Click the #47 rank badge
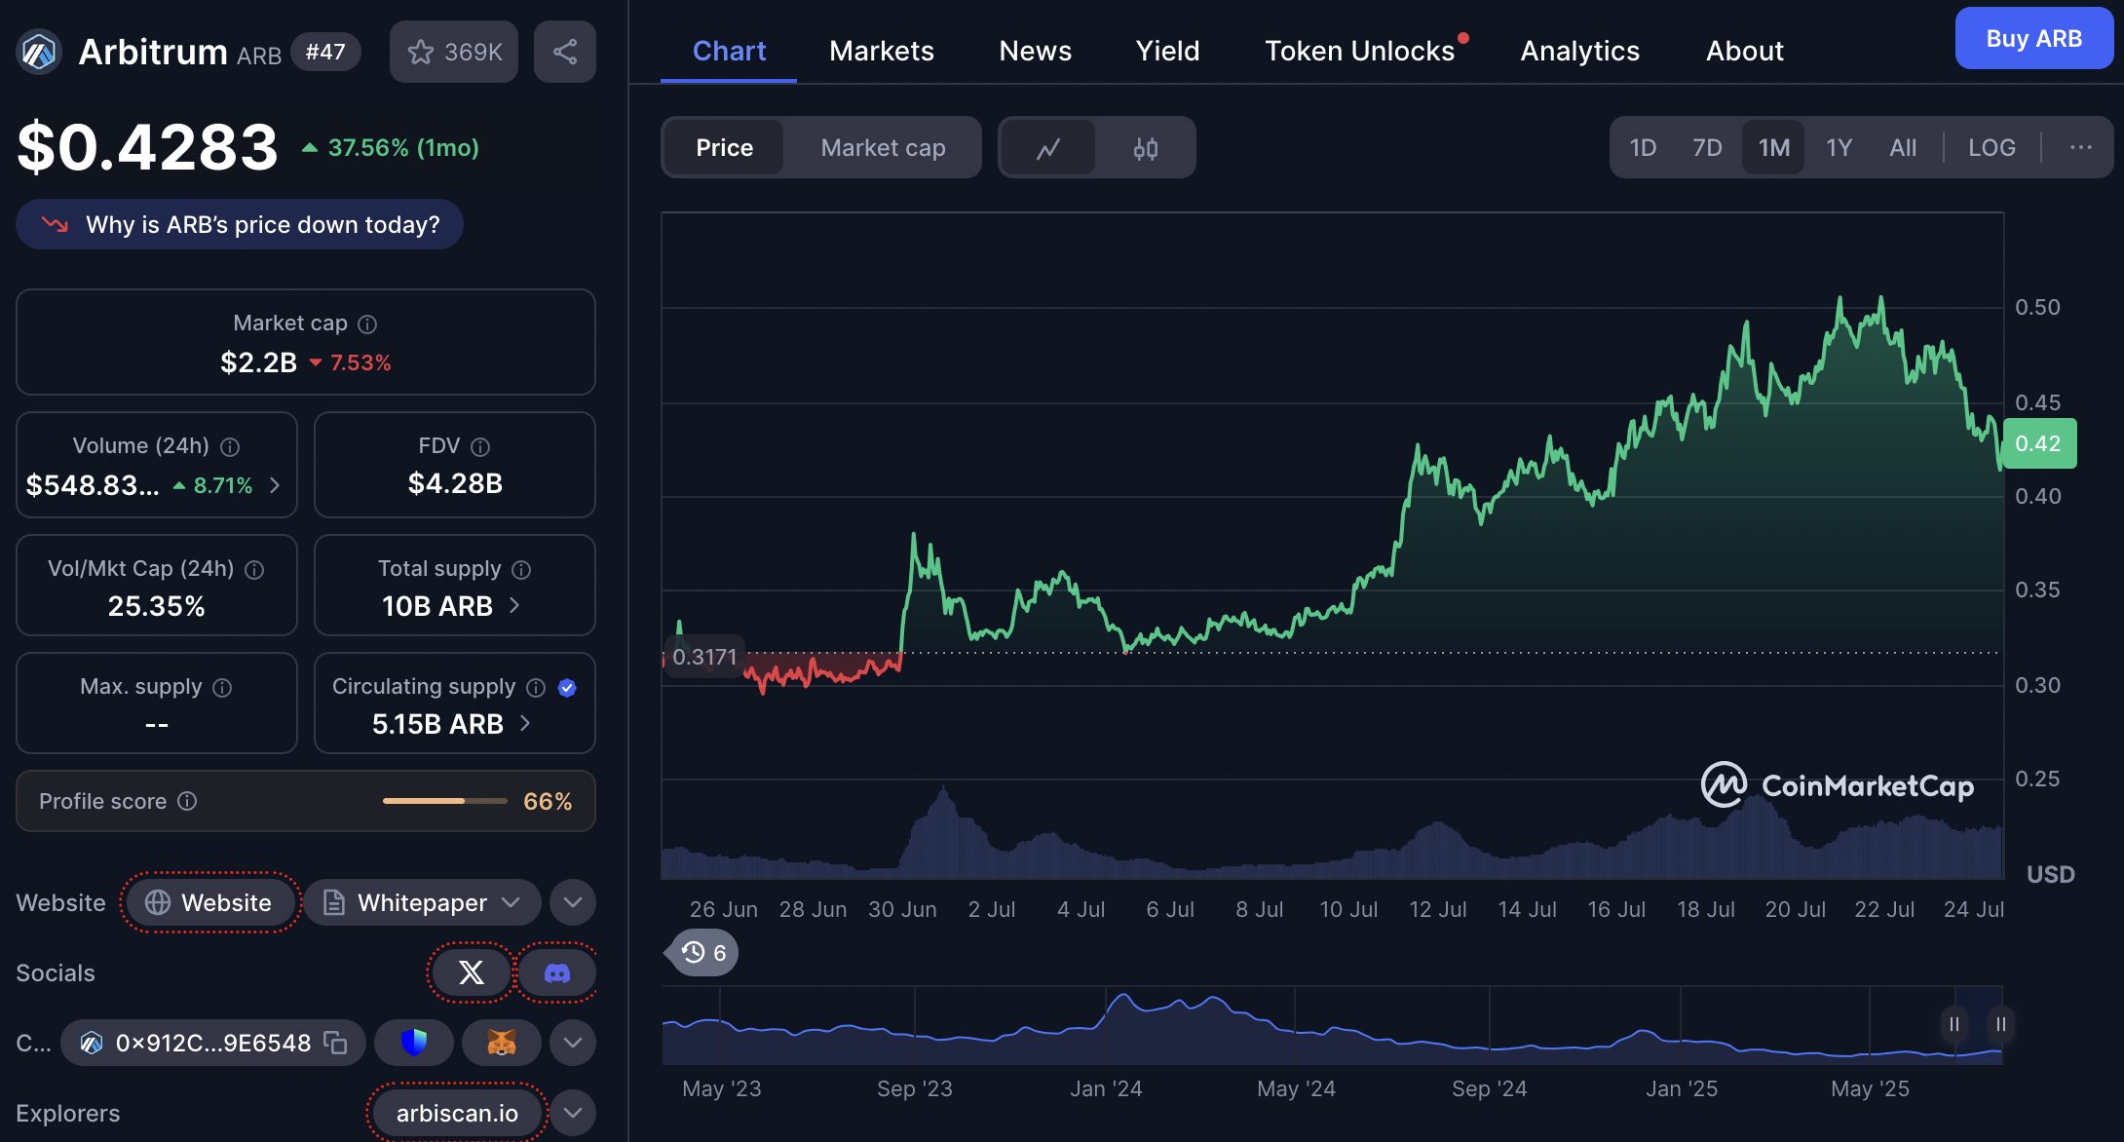Screen dimensions: 2124x1142 click(325, 52)
